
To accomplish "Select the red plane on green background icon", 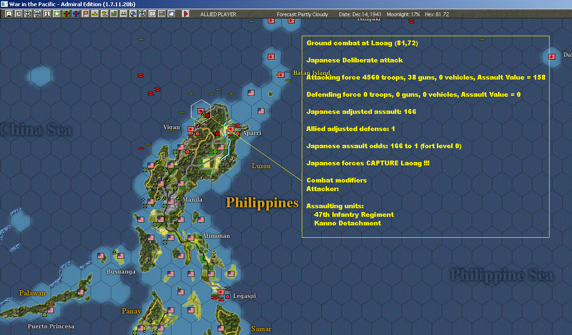I will [x=66, y=14].
